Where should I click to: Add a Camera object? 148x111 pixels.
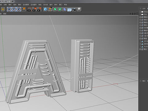coord(74,9)
